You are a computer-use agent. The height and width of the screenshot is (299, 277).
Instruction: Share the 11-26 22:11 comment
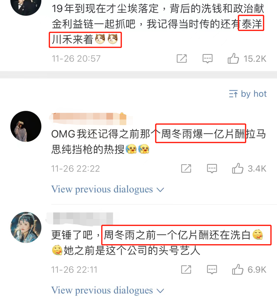186,270
